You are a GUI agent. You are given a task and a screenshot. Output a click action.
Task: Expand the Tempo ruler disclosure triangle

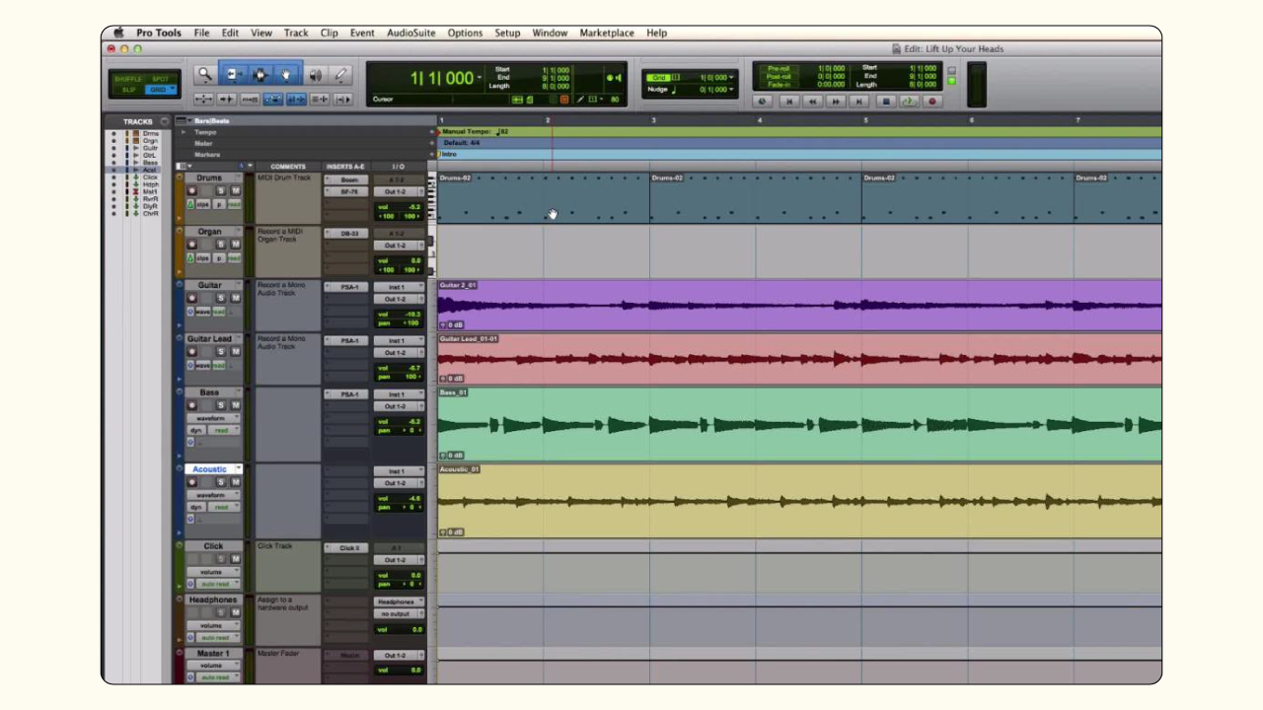[183, 132]
